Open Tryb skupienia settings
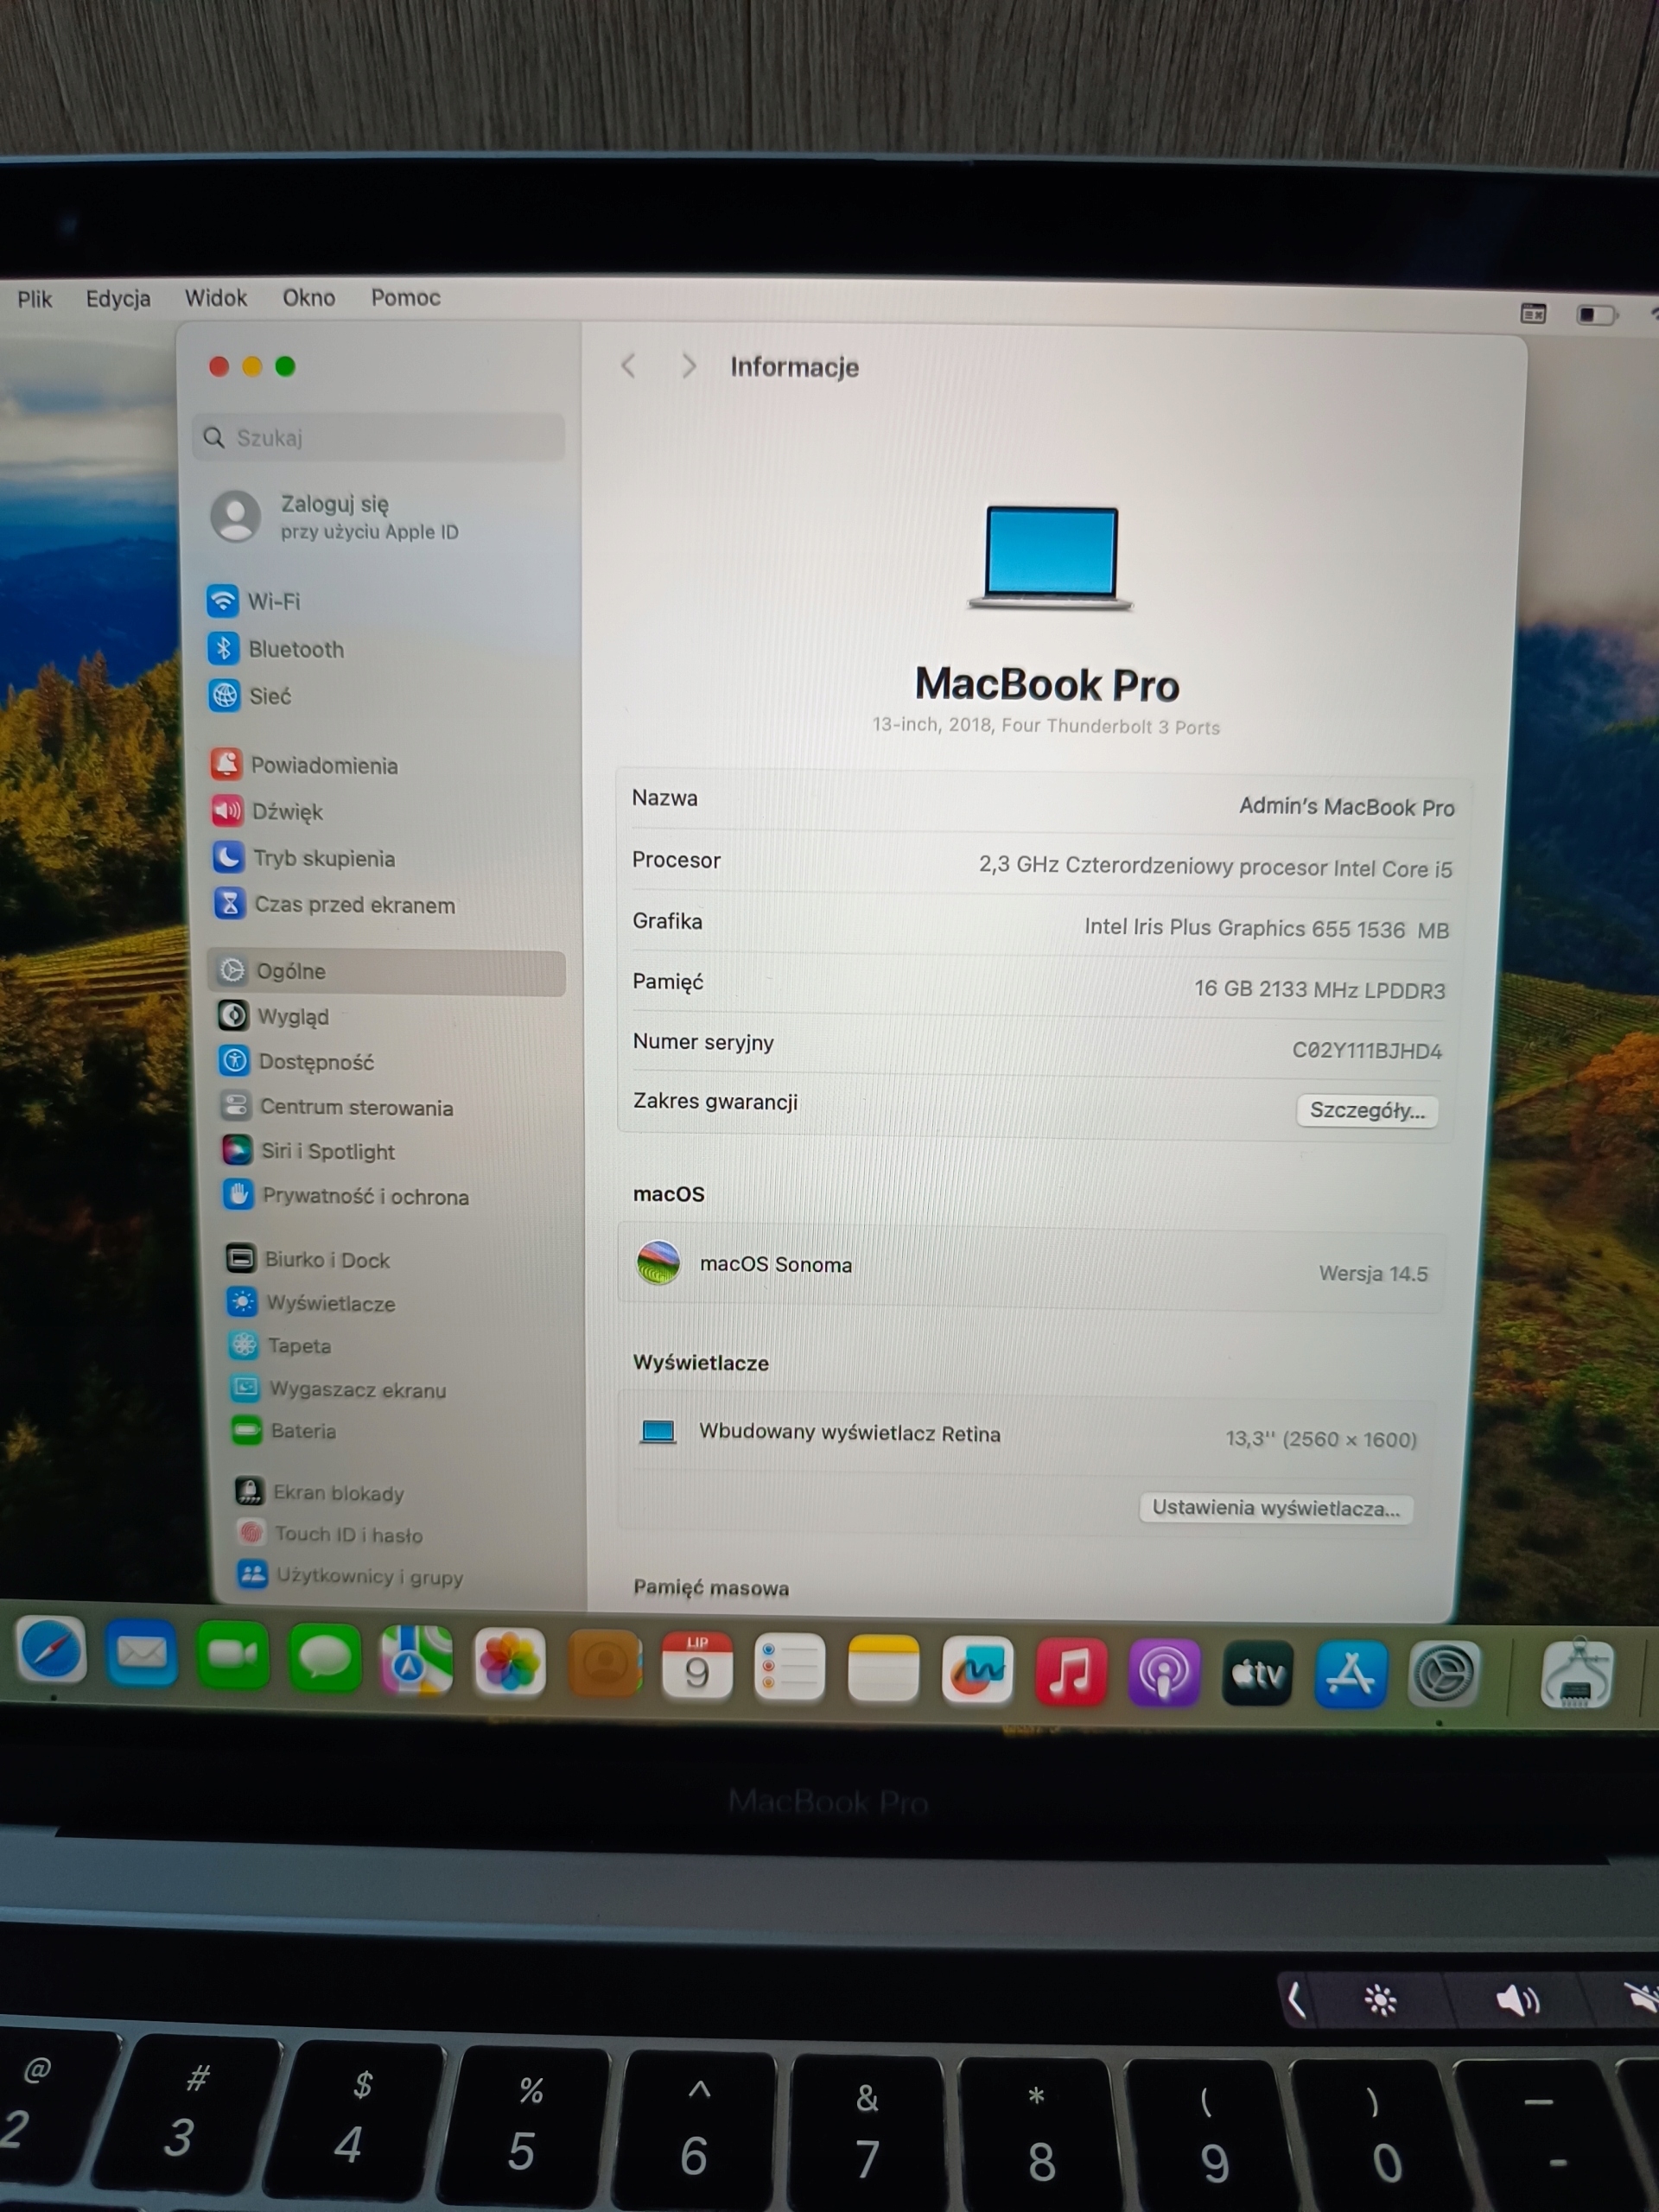Screen dimensions: 1659x2212 322,858
